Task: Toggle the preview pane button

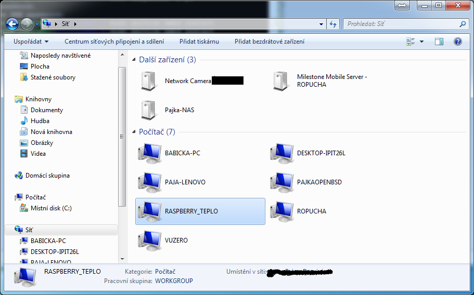Action: pyautogui.click(x=439, y=42)
